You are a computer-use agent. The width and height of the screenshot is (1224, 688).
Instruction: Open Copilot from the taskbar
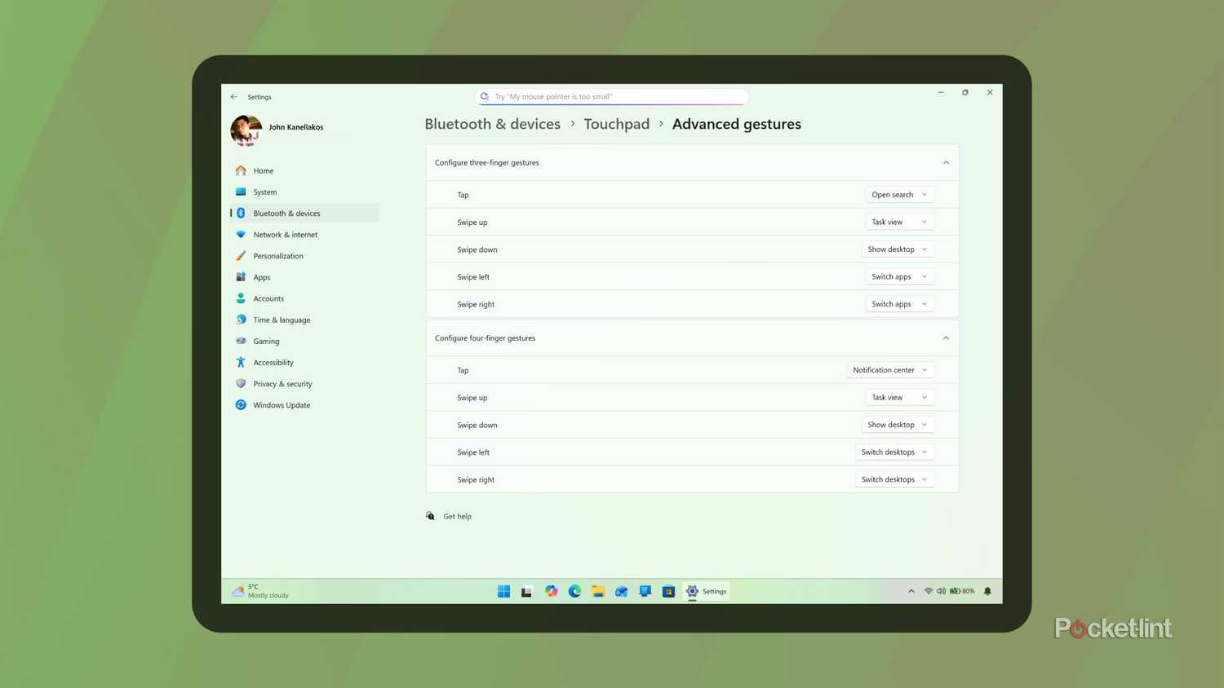pyautogui.click(x=551, y=591)
